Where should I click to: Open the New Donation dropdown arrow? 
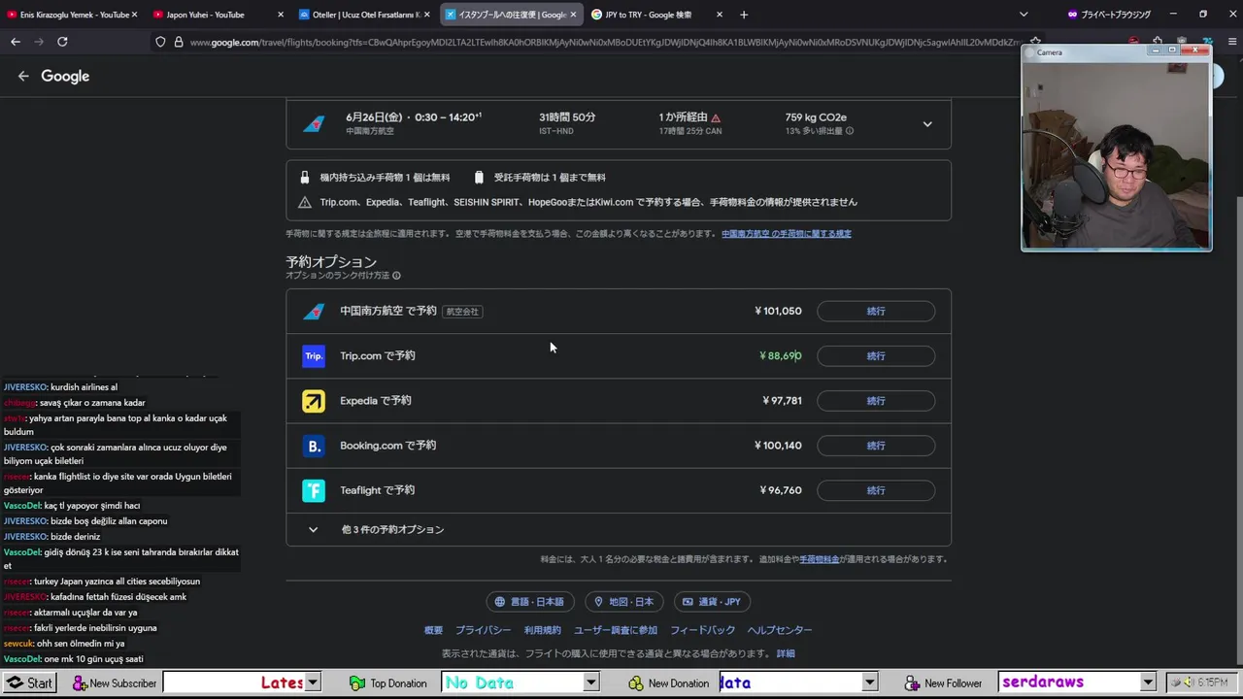[870, 683]
